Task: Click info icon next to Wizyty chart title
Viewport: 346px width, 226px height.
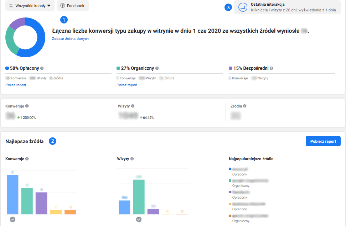Action: [132, 159]
